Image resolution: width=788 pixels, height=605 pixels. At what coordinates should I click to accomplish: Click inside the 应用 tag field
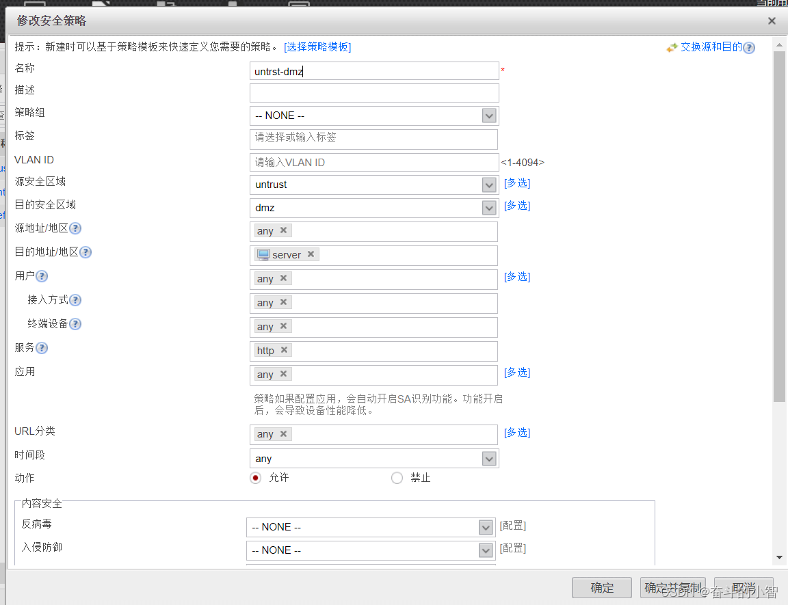[x=374, y=375]
